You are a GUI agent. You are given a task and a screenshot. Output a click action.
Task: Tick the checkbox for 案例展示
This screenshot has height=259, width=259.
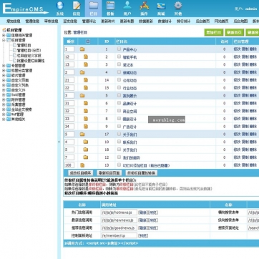coord(119,95)
